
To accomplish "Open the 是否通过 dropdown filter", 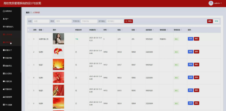I will pos(114,21).
